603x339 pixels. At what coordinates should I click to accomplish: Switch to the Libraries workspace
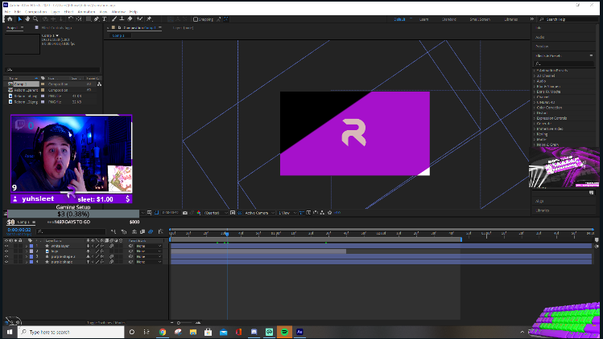pyautogui.click(x=510, y=19)
